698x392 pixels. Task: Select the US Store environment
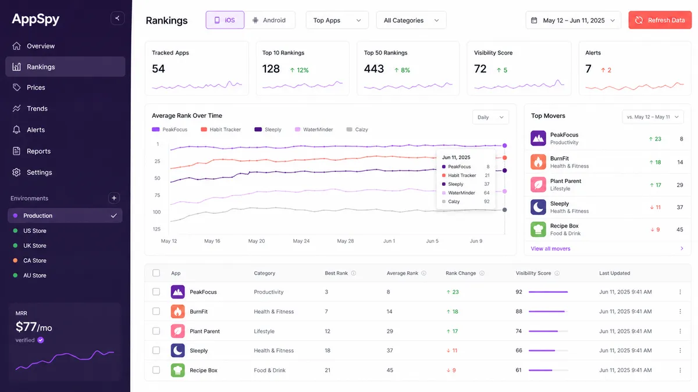(65, 231)
